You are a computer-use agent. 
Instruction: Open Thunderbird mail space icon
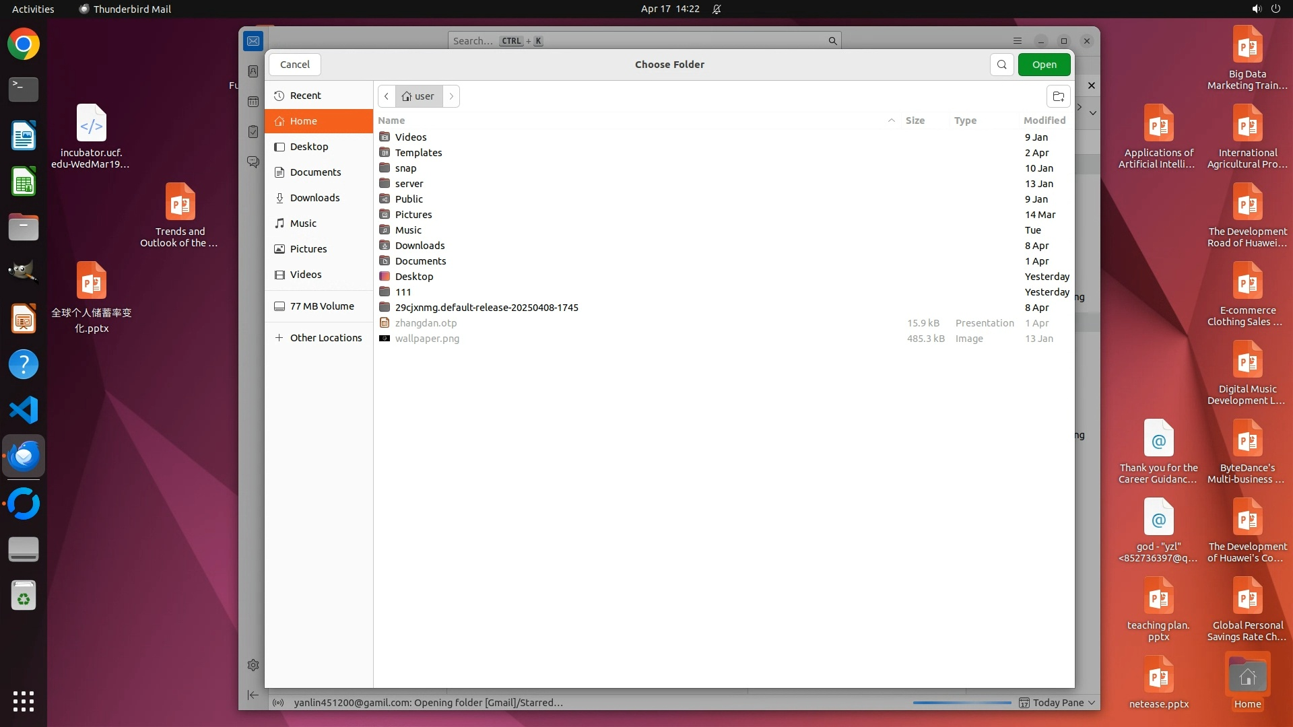coord(253,41)
